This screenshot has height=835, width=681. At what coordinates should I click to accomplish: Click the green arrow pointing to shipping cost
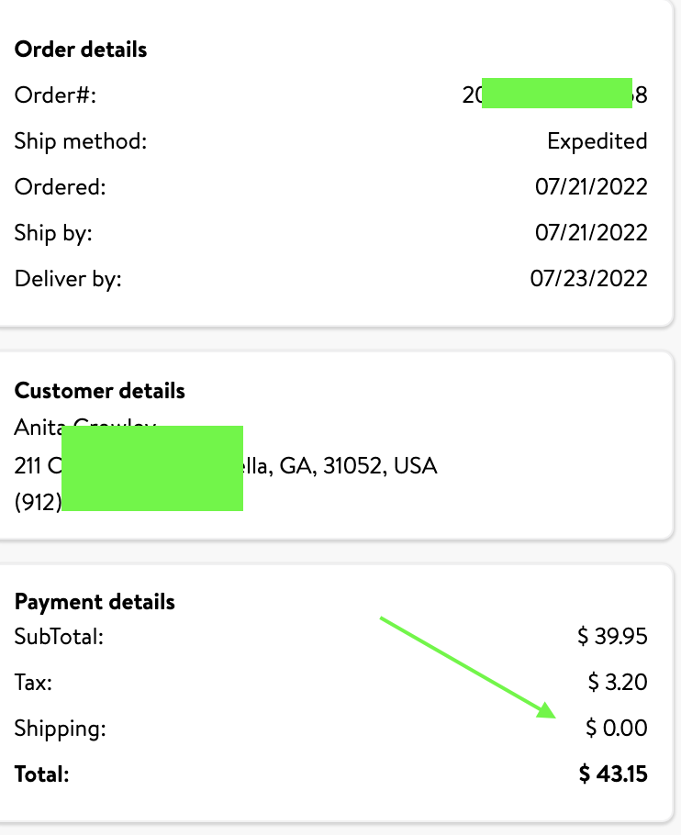pos(468,668)
